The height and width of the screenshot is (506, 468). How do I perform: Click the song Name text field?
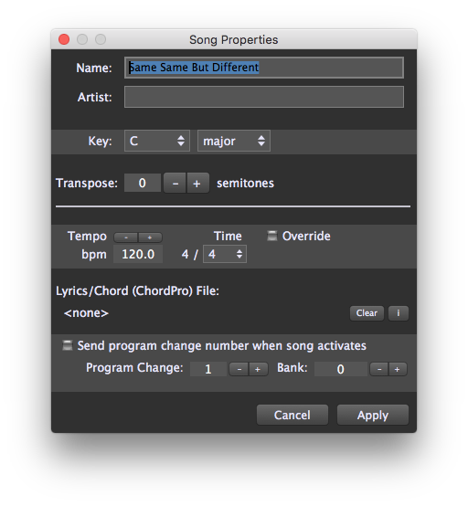264,68
